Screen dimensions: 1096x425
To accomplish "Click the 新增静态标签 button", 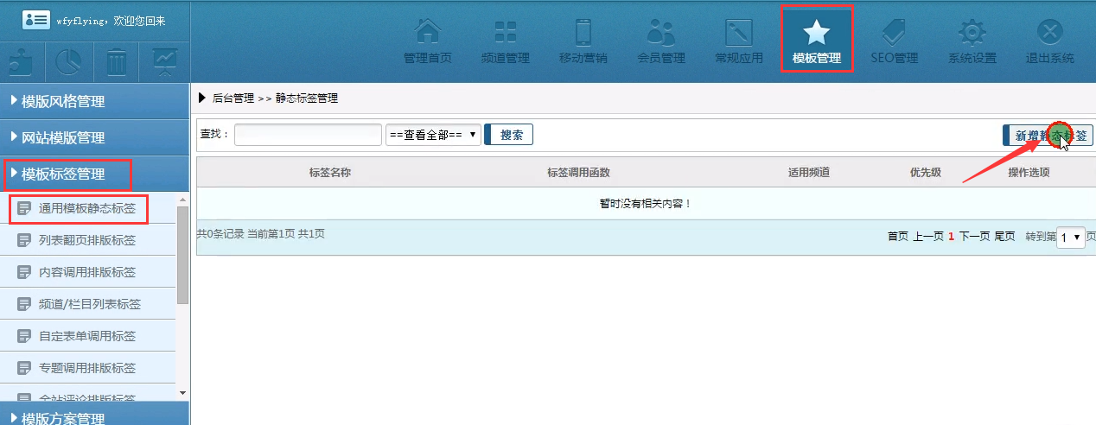I will pyautogui.click(x=1048, y=135).
